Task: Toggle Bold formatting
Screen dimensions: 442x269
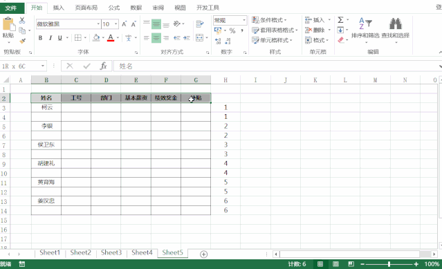Action: 40,38
